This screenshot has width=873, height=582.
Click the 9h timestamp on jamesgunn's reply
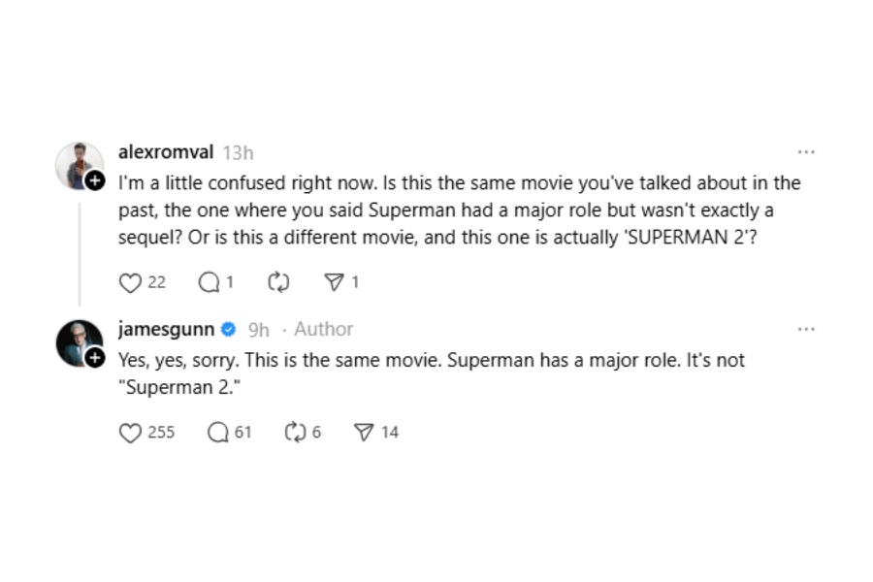258,330
